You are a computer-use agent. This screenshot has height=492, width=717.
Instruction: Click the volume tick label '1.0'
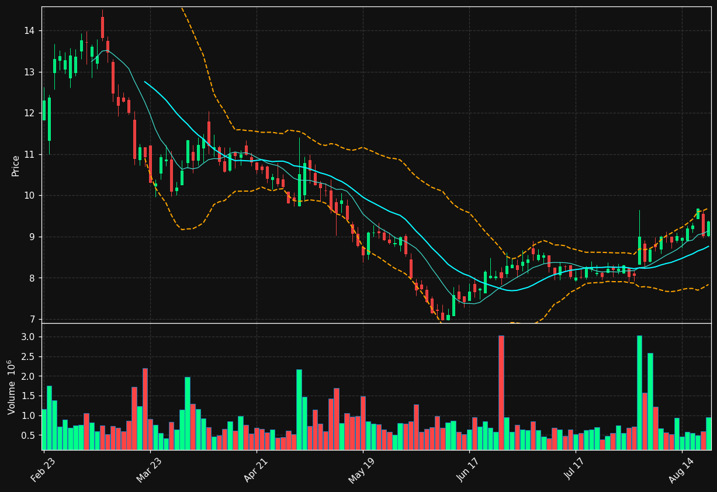point(29,415)
